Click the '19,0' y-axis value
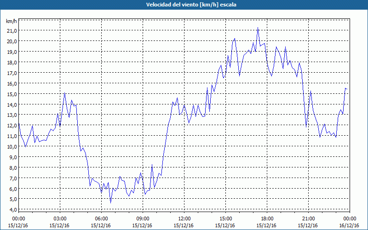Screen dimensions: 368x230 12,52
